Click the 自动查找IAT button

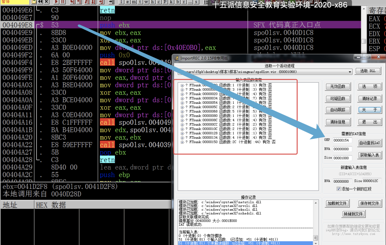click(x=370, y=143)
